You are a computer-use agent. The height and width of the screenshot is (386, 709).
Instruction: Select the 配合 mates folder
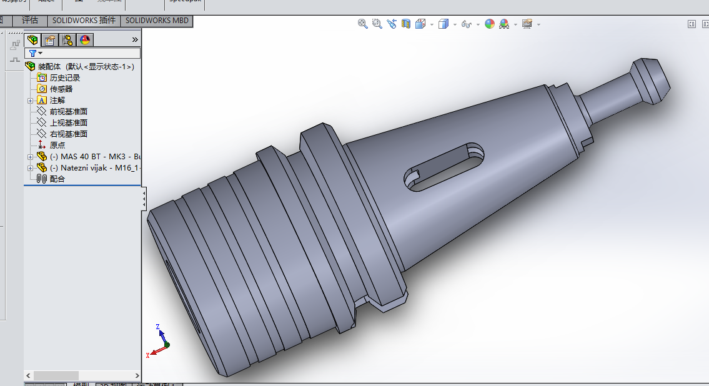click(57, 179)
